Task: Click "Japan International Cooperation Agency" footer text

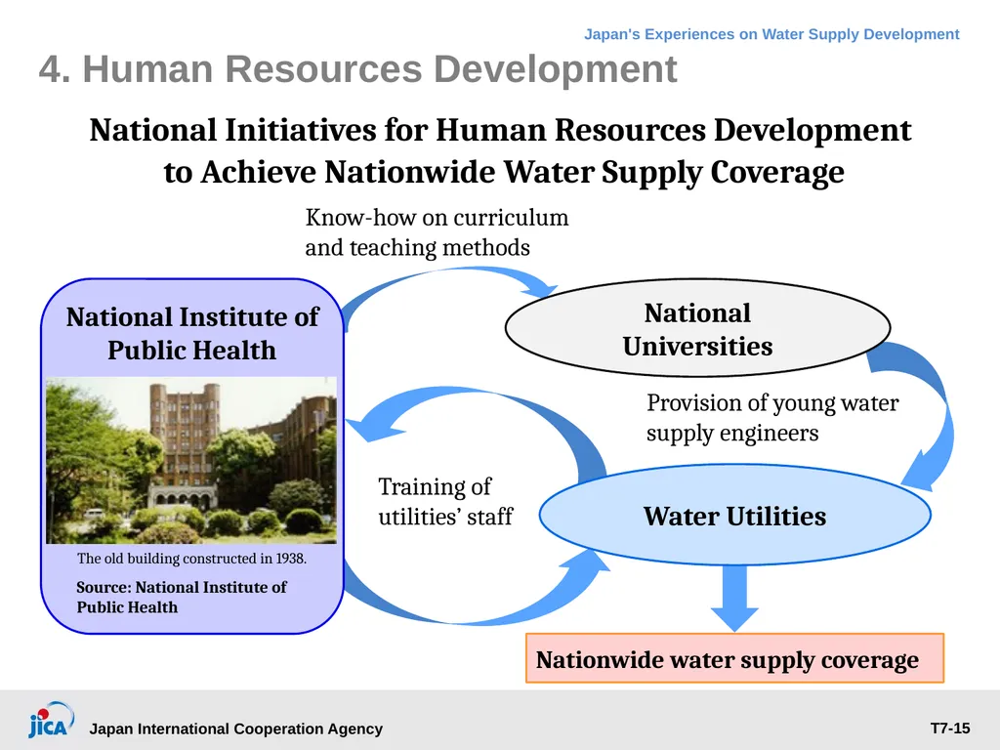Action: coord(236,729)
